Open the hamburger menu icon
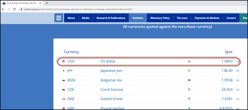This screenshot has height=110, width=248. pyautogui.click(x=59, y=18)
